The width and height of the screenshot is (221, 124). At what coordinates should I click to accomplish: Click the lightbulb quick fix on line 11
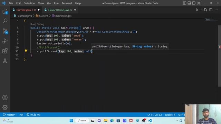[26, 51]
